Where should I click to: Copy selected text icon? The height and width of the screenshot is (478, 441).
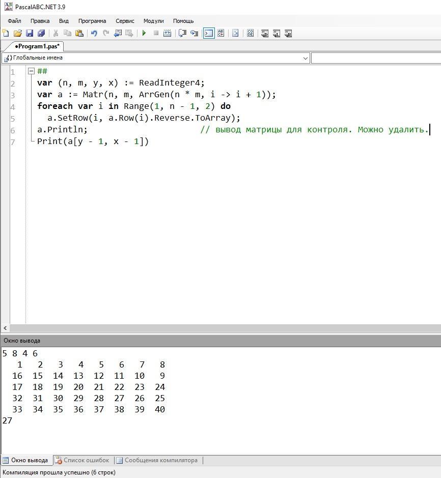click(67, 33)
